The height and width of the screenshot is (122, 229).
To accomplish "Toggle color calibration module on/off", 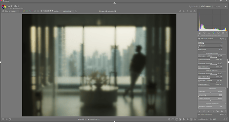I will 199,115.
